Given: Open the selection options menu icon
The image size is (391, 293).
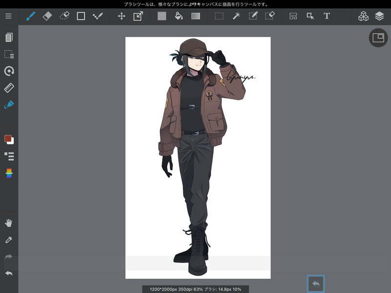Looking at the screenshot, I should click(x=9, y=54).
